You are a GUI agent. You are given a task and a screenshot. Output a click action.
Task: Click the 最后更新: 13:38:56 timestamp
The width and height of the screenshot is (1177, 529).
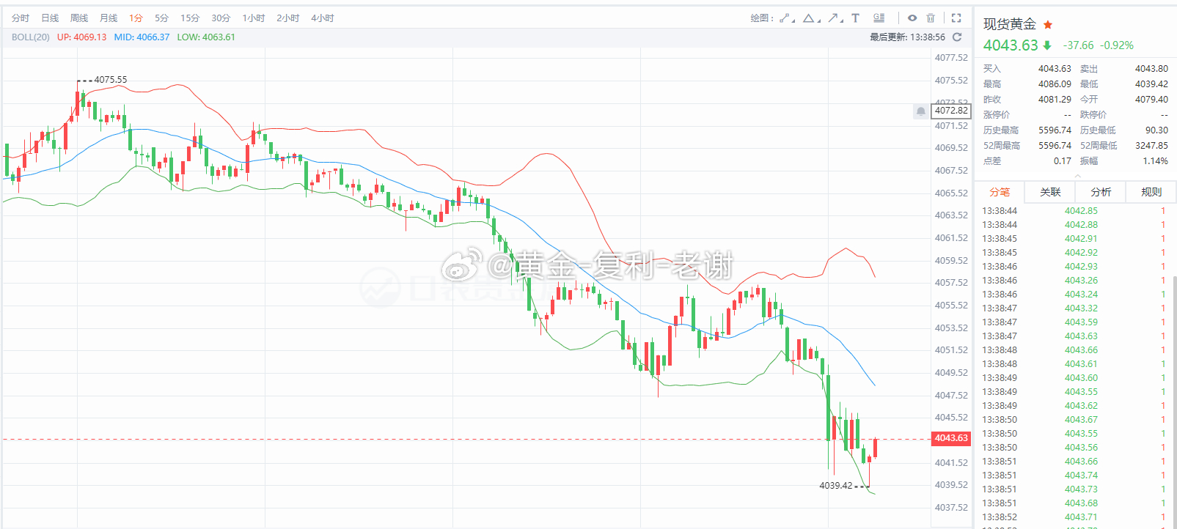point(907,37)
